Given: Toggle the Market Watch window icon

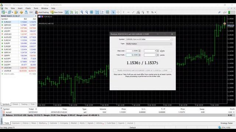Looking at the screenshot, I should click(x=16, y=12).
